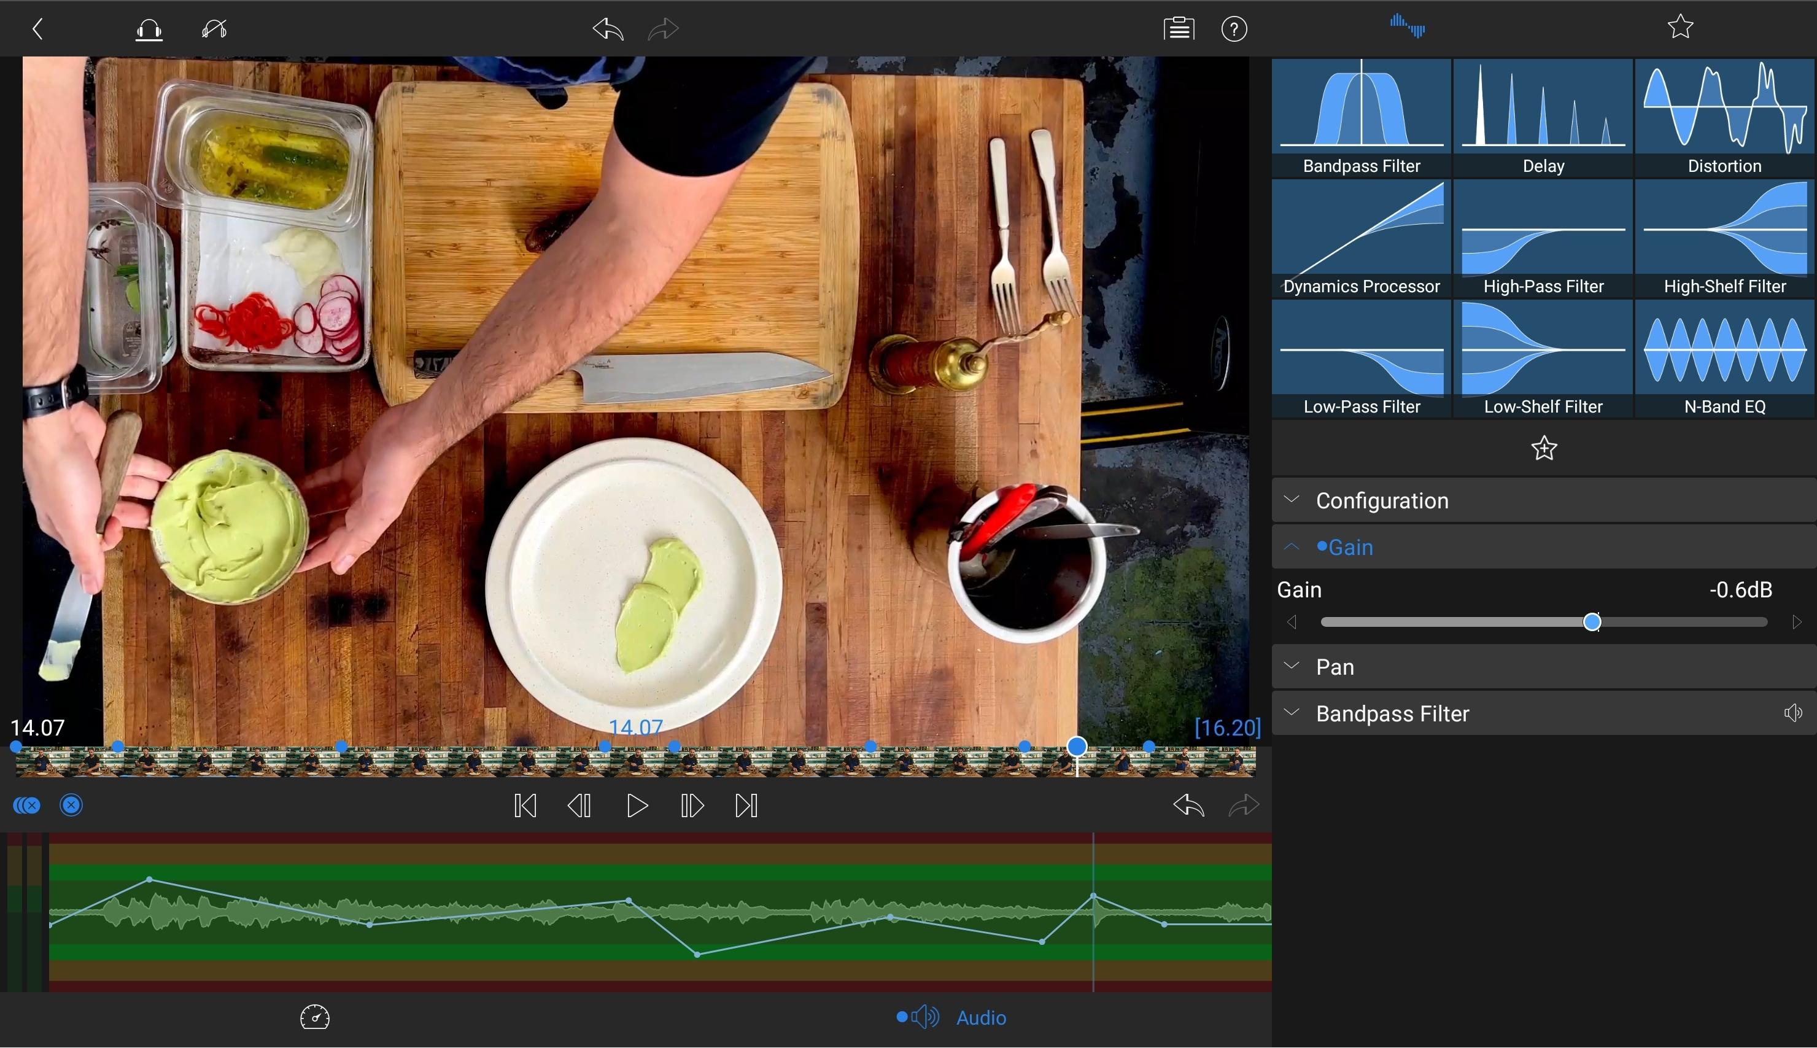Image resolution: width=1817 pixels, height=1048 pixels.
Task: Click the Gain slider handle
Action: click(x=1592, y=622)
